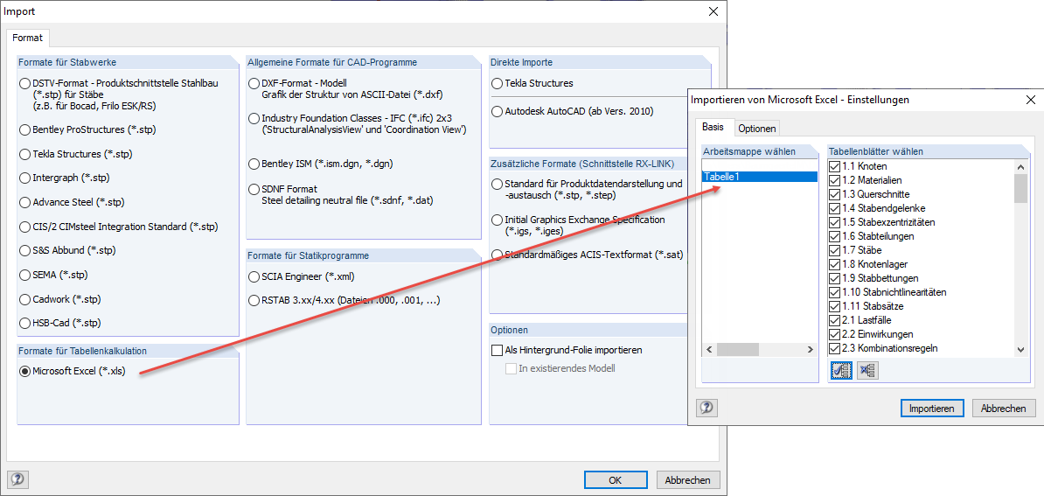This screenshot has height=496, width=1044.
Task: Uncheck 1.10 Stabnichtlinearitäten worksheet
Action: 835,291
